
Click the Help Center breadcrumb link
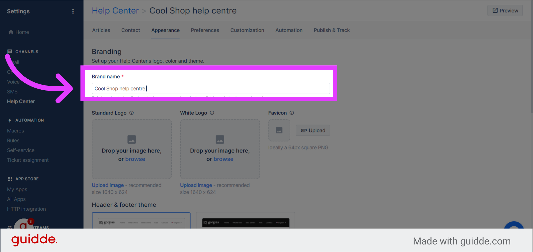[x=115, y=11]
